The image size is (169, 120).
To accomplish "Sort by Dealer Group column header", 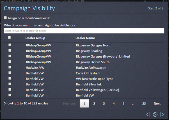I will coord(35,38).
